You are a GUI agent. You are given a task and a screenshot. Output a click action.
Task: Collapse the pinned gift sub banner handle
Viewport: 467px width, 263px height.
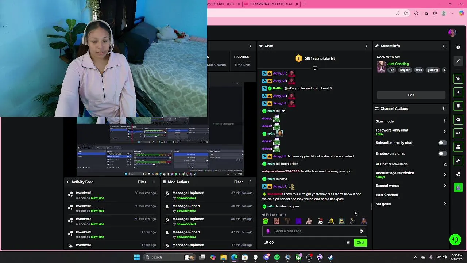[314, 68]
